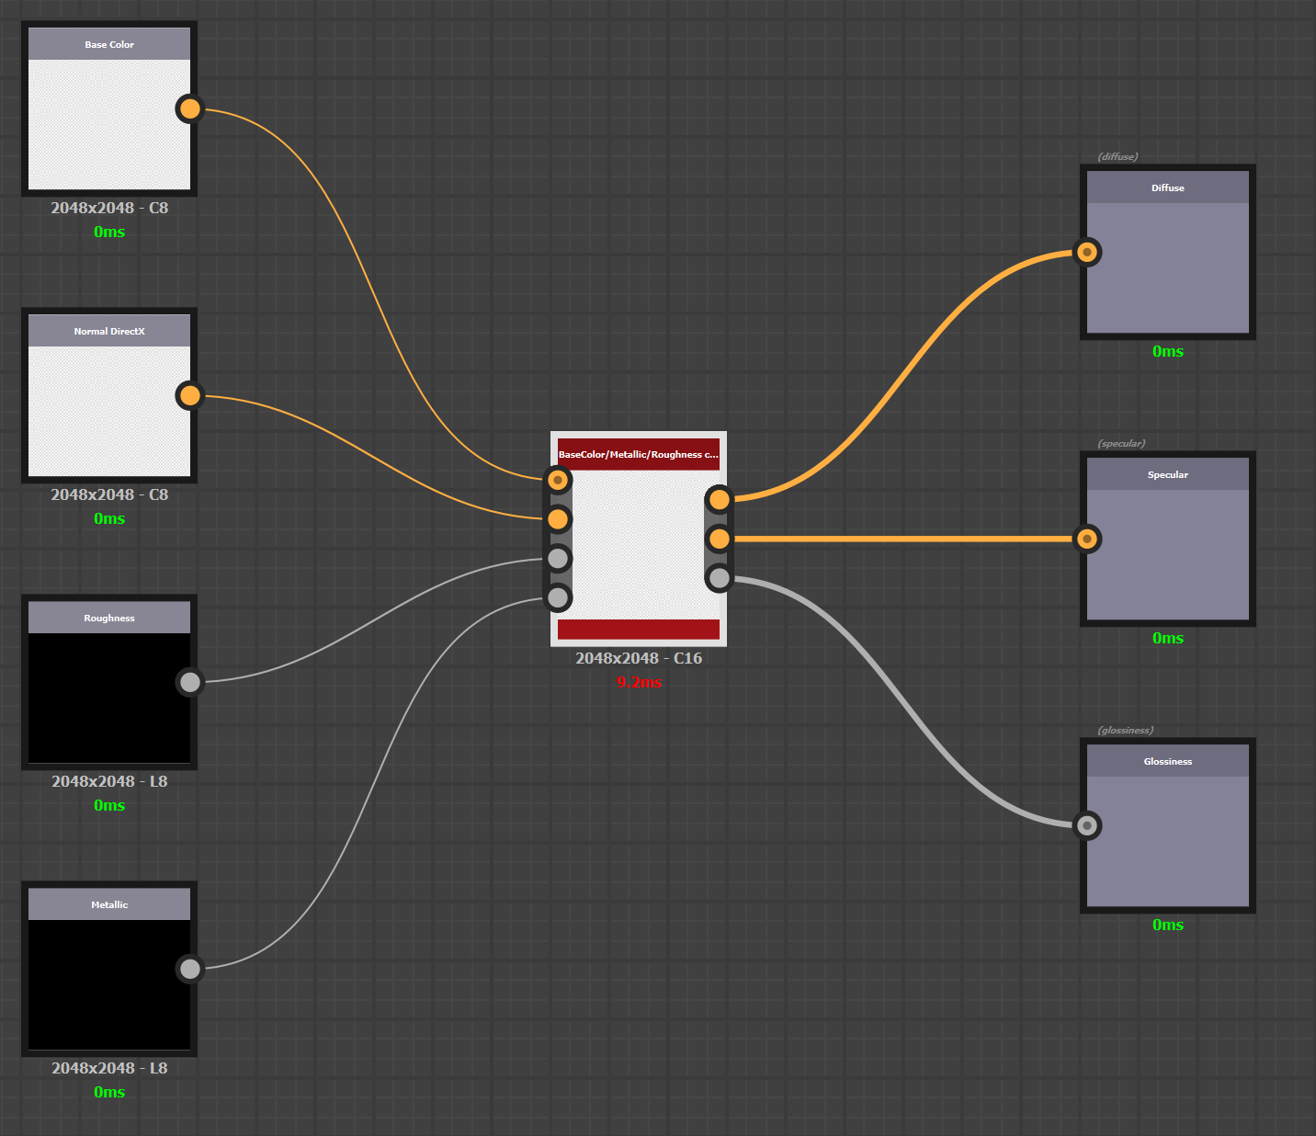
Task: Click the Roughness node output pin
Action: [x=189, y=682]
